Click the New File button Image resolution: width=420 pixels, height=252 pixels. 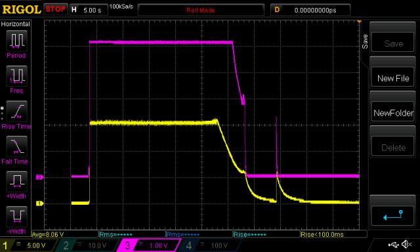click(393, 78)
